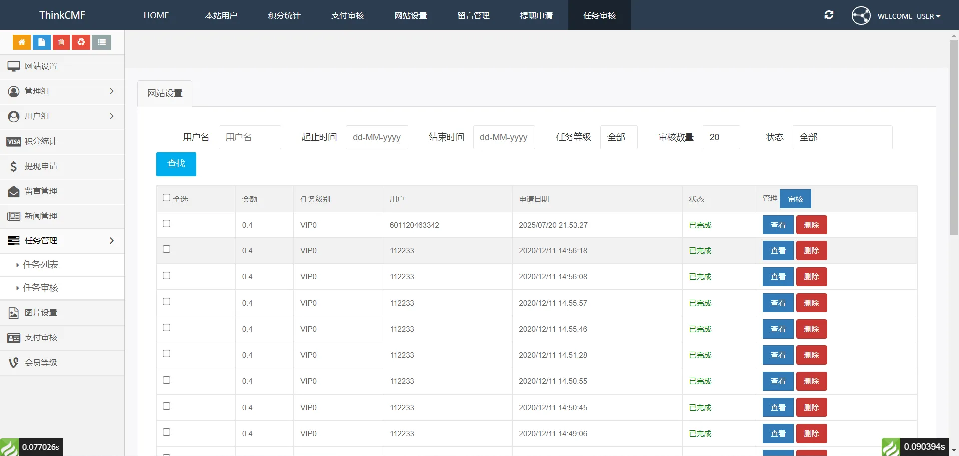The image size is (959, 456).
Task: Open 积分统计 in the left sidebar
Action: click(x=41, y=141)
